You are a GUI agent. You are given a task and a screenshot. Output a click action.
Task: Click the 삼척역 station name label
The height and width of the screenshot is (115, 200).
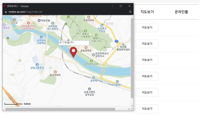click(x=94, y=81)
